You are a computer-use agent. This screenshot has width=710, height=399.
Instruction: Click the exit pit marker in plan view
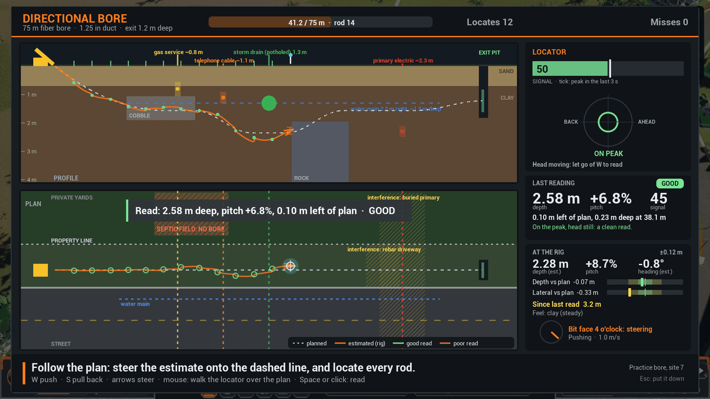[483, 270]
